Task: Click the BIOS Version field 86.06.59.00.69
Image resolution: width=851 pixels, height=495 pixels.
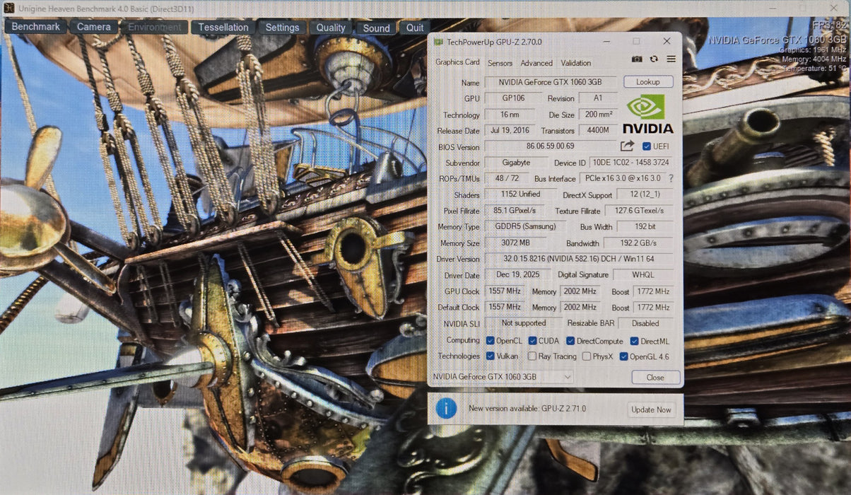Action: pos(551,146)
